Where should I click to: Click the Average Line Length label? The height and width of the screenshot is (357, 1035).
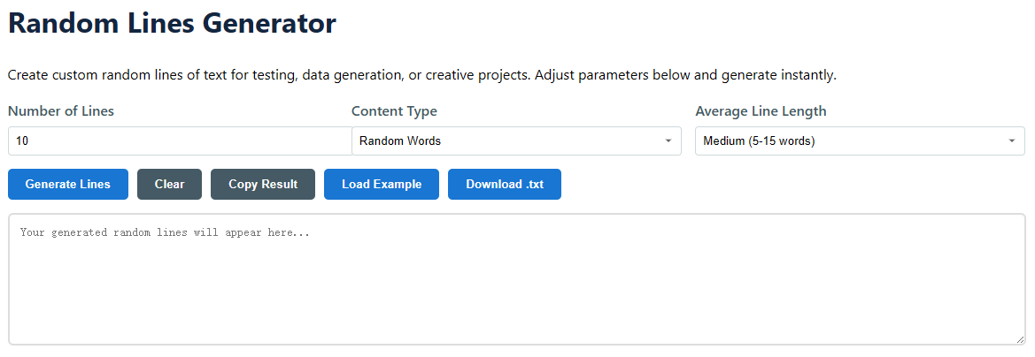pyautogui.click(x=761, y=111)
